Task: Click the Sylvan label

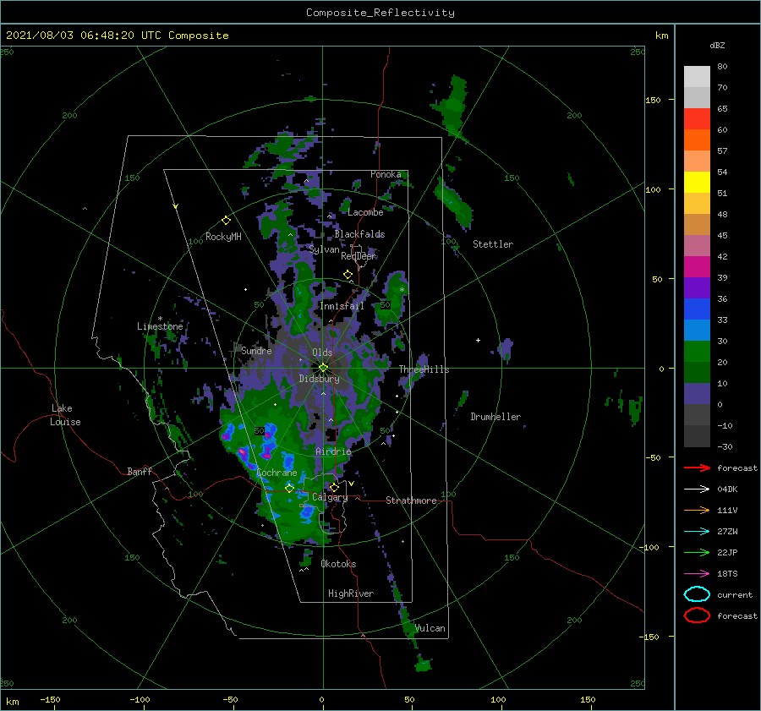Action: pyautogui.click(x=324, y=249)
